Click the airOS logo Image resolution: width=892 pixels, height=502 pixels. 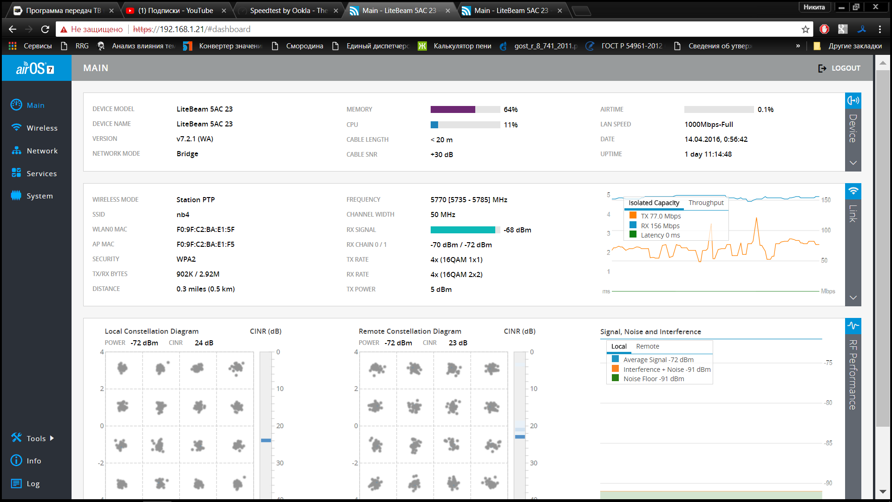pos(35,68)
